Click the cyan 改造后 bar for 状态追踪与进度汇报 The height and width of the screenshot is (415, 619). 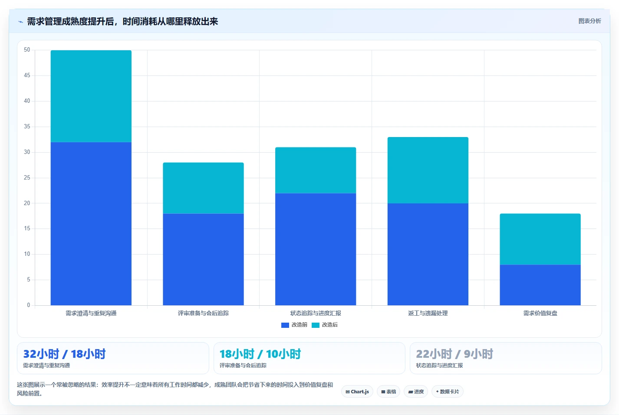point(316,170)
